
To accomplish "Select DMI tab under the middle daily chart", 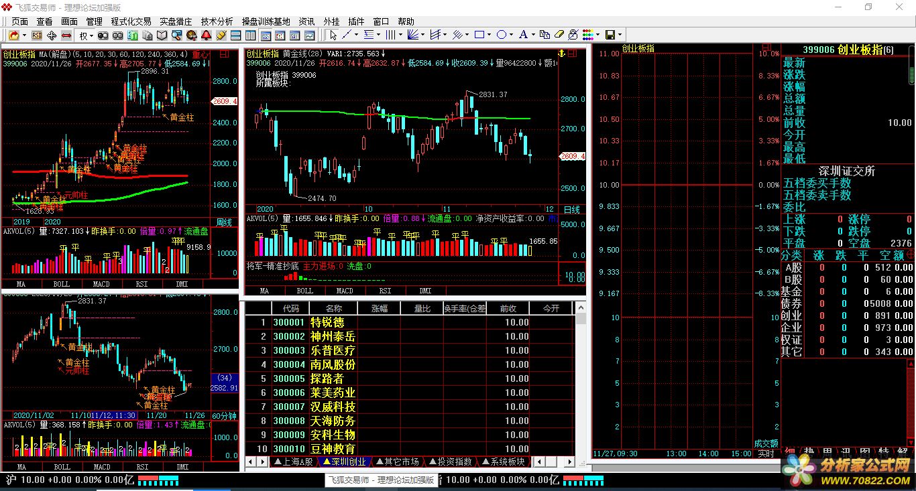I will pos(425,291).
